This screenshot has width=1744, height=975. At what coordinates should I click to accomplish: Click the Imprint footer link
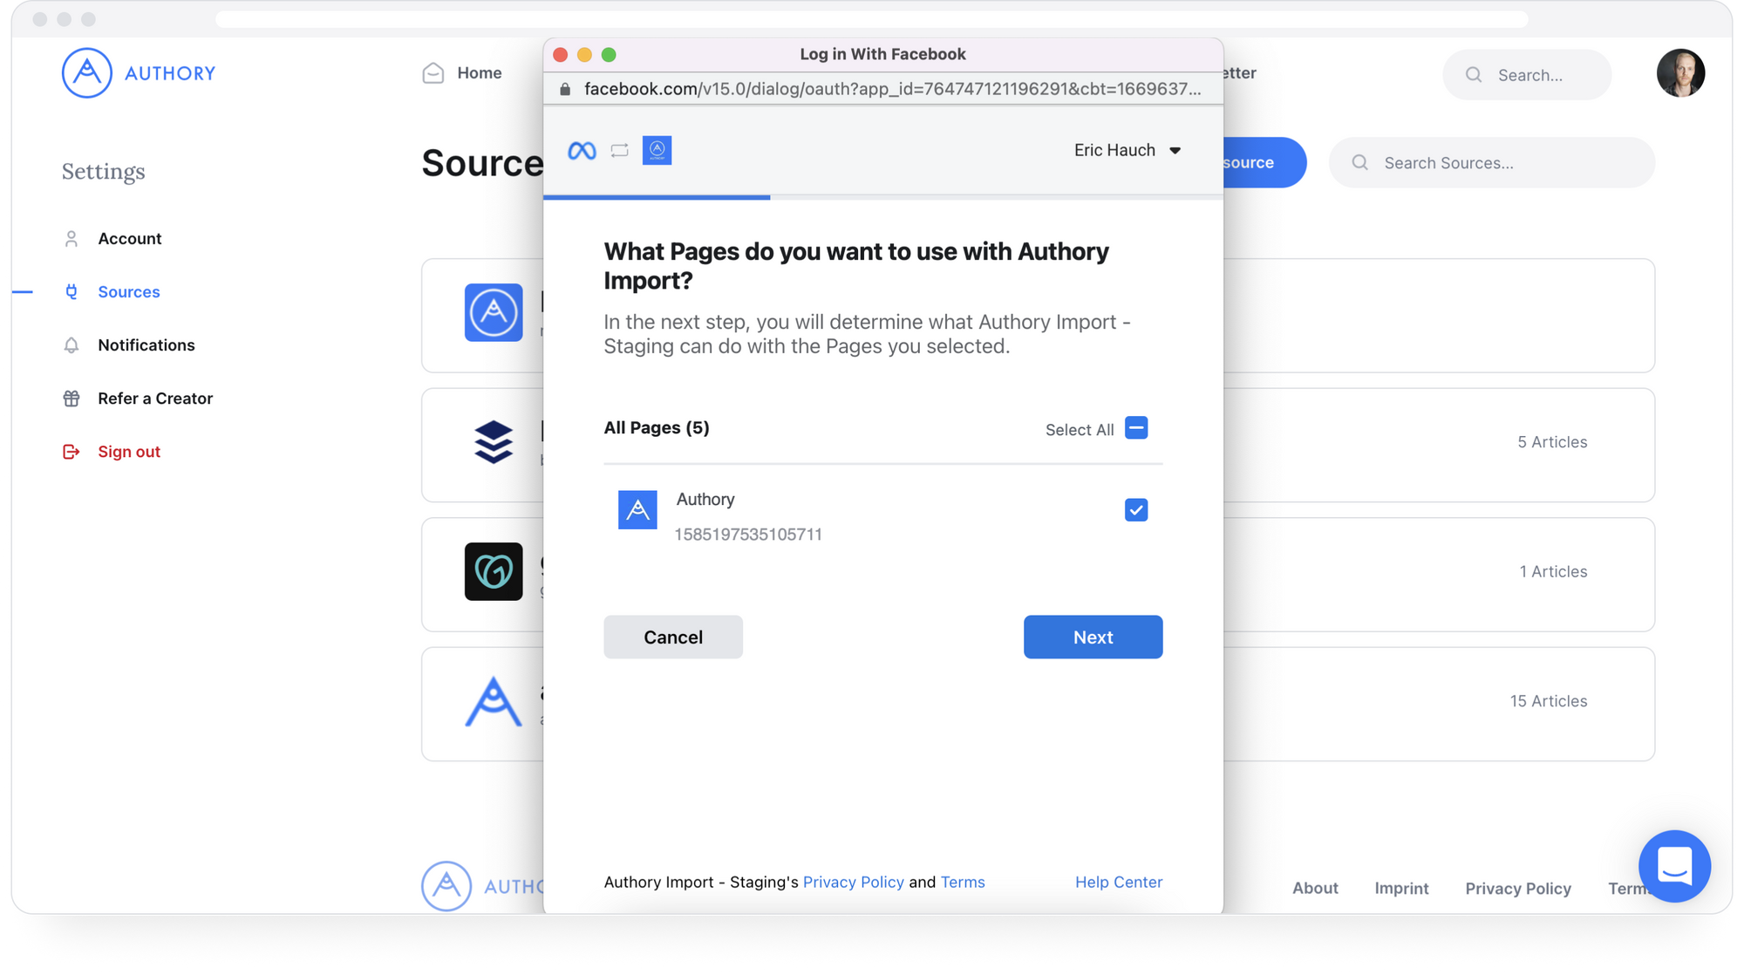pos(1401,889)
